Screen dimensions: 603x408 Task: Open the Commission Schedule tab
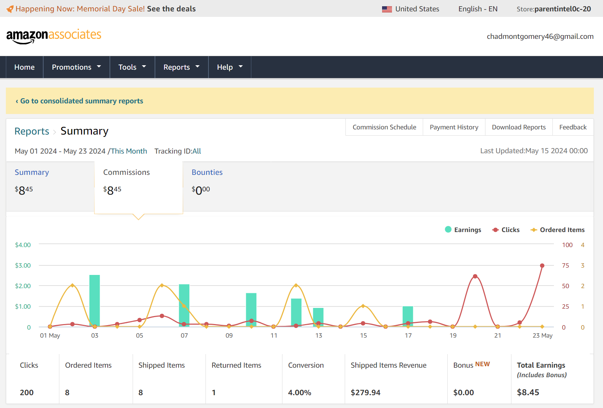[x=384, y=127]
